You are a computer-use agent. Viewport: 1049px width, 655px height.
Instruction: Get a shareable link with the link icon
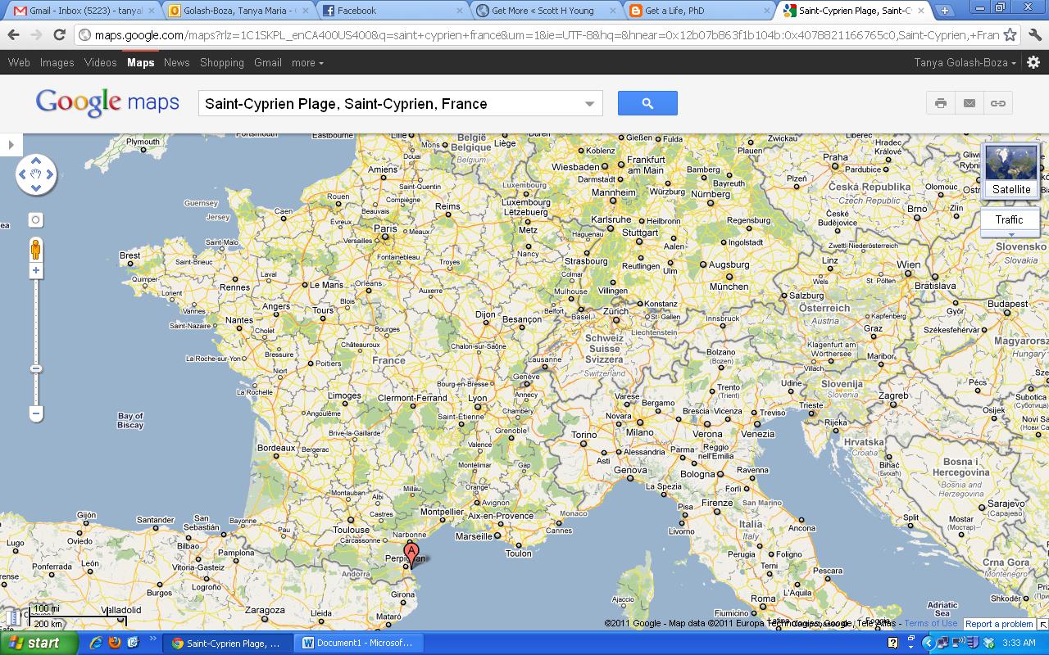coord(999,103)
